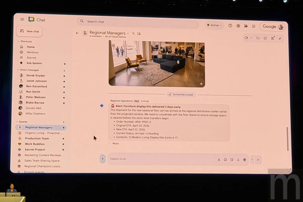Image resolution: width=303 pixels, height=202 pixels.
Task: Click the magnifier icon in Search chat bar
Action: pos(82,21)
